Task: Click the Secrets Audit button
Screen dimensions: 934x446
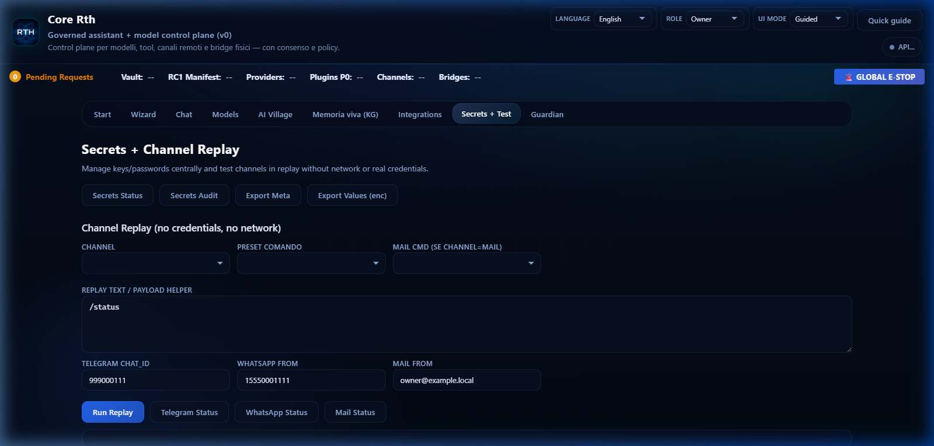Action: point(194,195)
